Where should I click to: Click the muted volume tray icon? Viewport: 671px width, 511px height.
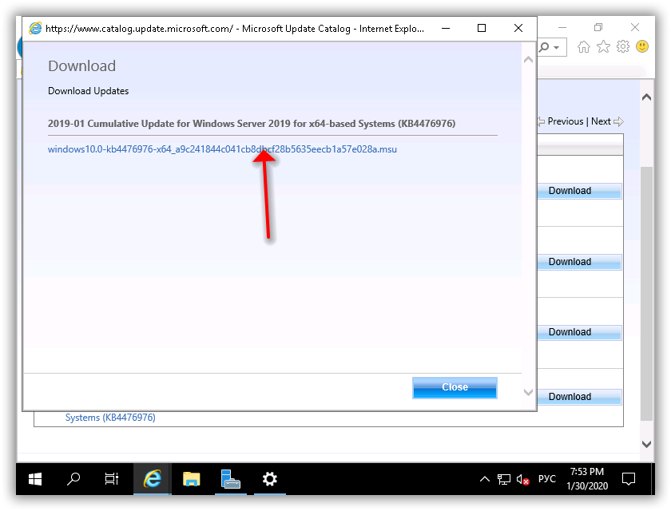tap(522, 479)
